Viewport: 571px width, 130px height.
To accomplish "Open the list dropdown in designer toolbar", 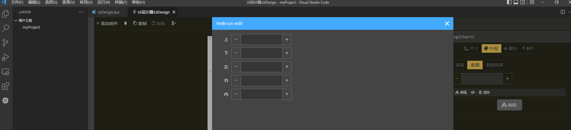I will [x=173, y=23].
